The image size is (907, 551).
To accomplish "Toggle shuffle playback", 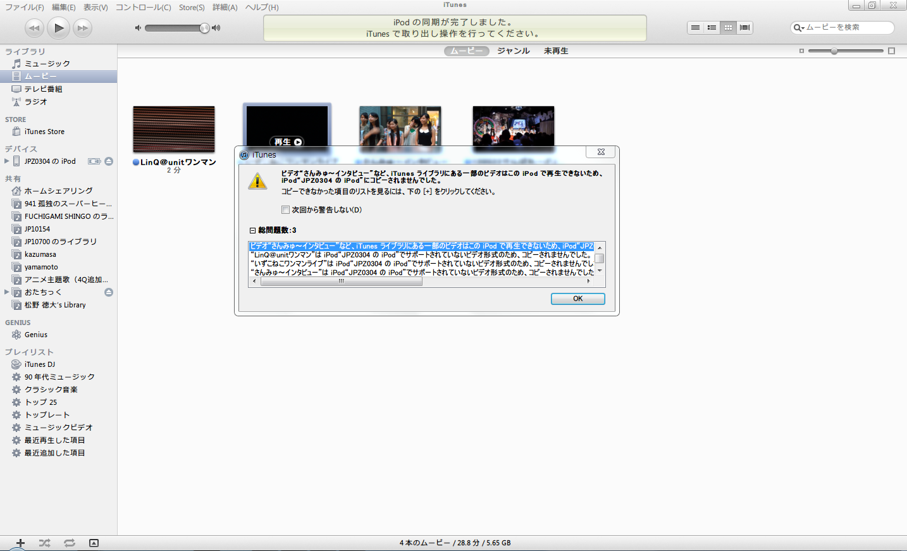I will (x=44, y=543).
